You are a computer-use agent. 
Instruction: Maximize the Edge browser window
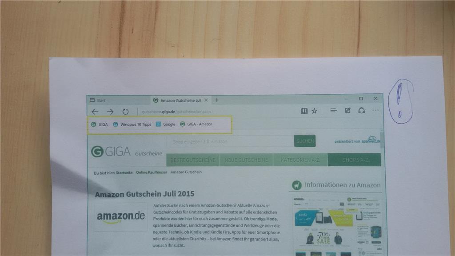click(361, 99)
